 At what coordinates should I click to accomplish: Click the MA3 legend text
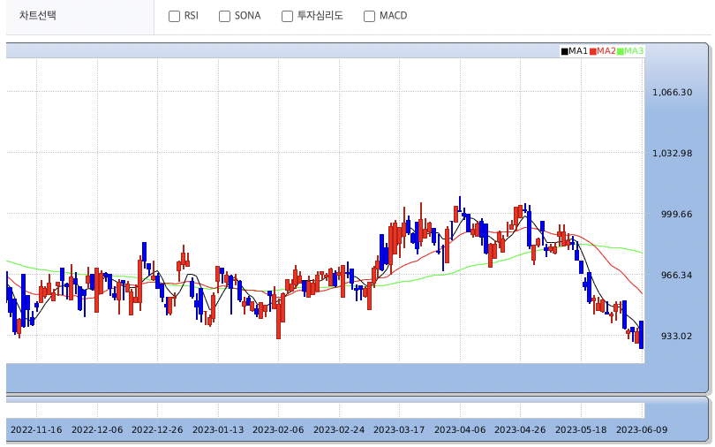[x=634, y=51]
